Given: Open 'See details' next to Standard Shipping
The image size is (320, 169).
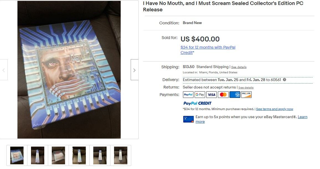Looking at the screenshot, I should click(239, 67).
